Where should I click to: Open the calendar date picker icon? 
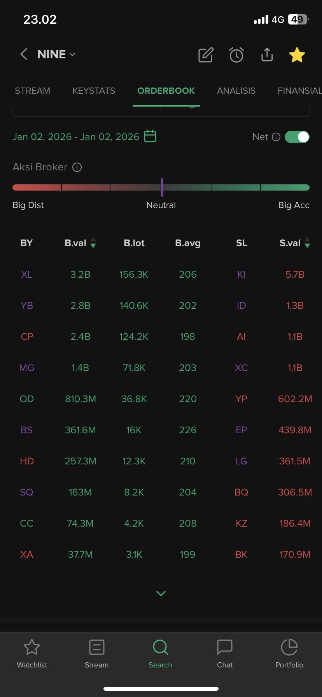point(150,137)
